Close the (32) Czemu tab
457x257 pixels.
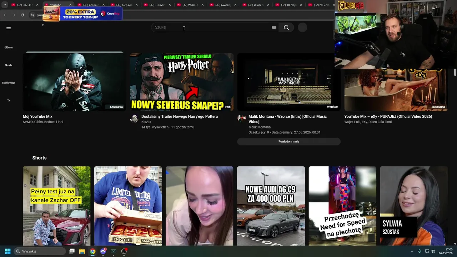coord(103,5)
